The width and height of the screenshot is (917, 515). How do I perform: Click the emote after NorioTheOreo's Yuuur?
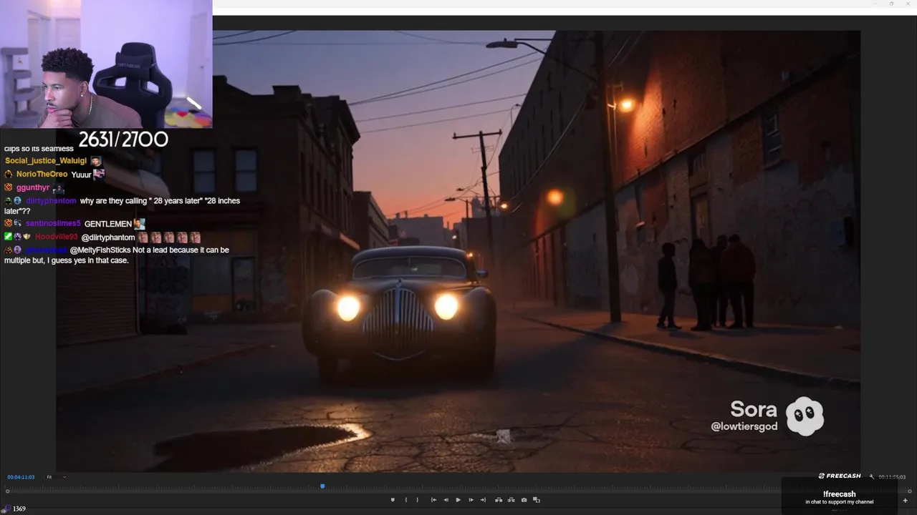(x=99, y=174)
